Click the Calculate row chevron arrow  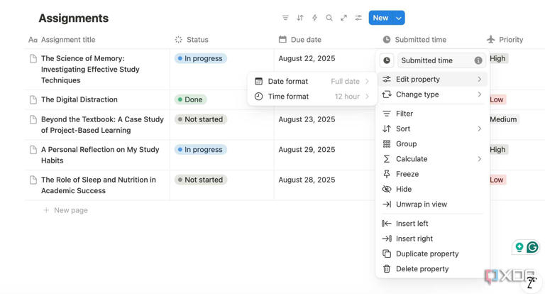click(x=479, y=159)
